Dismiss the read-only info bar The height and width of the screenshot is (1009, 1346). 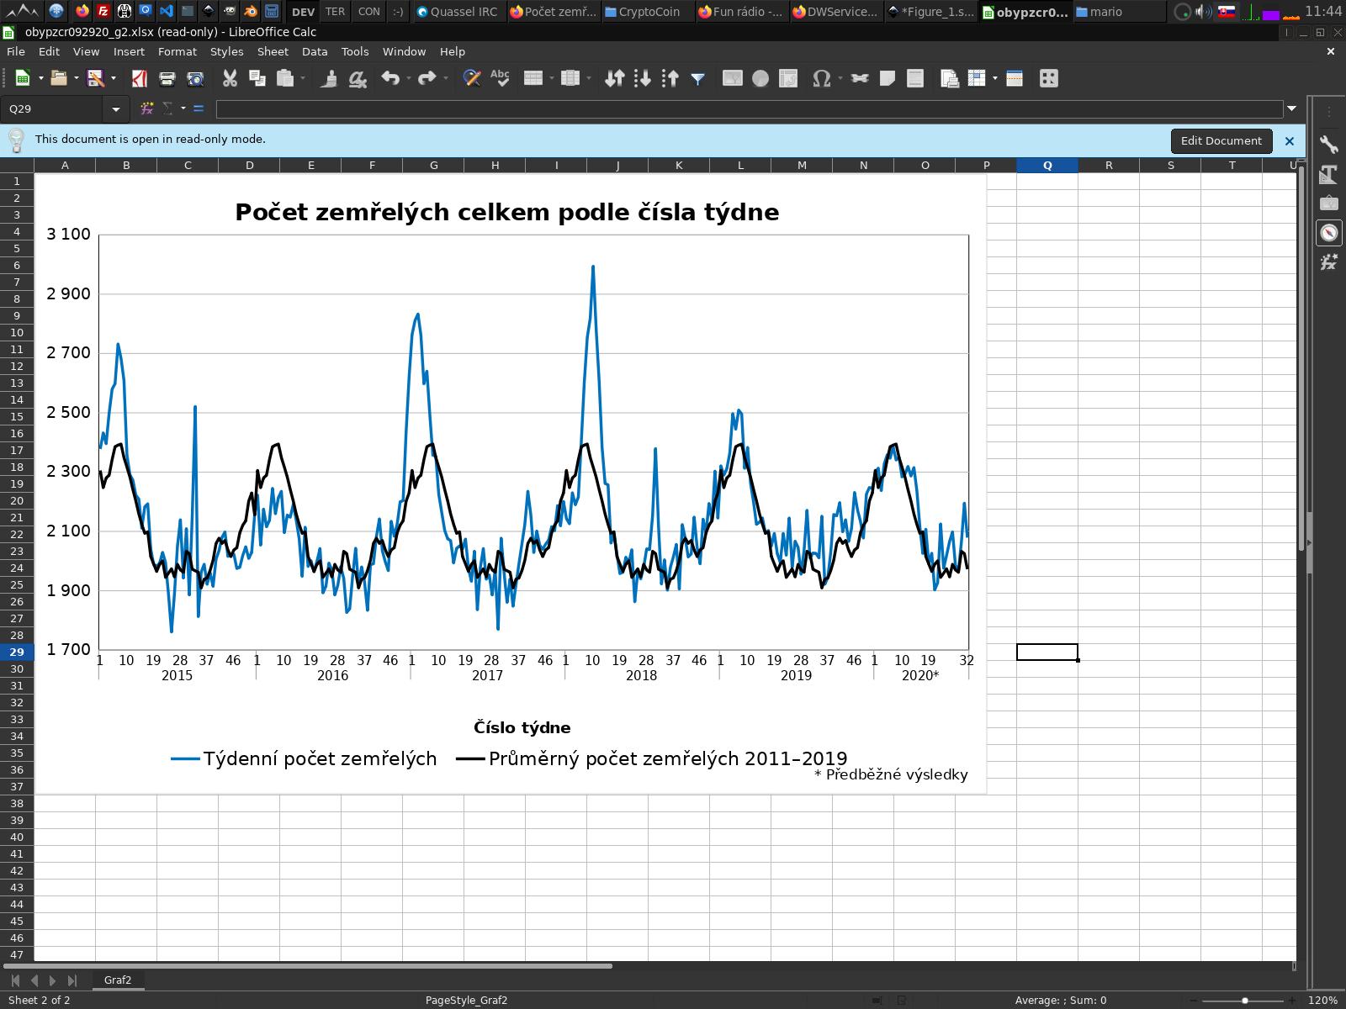click(x=1289, y=141)
